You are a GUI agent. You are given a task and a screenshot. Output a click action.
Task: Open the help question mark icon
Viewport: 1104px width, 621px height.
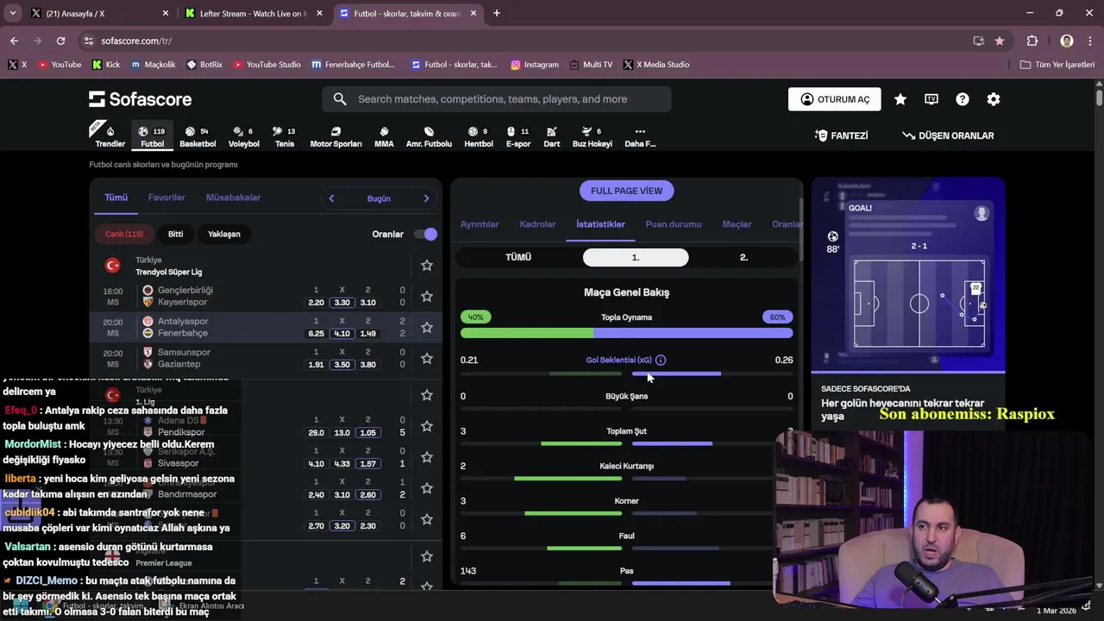[963, 99]
